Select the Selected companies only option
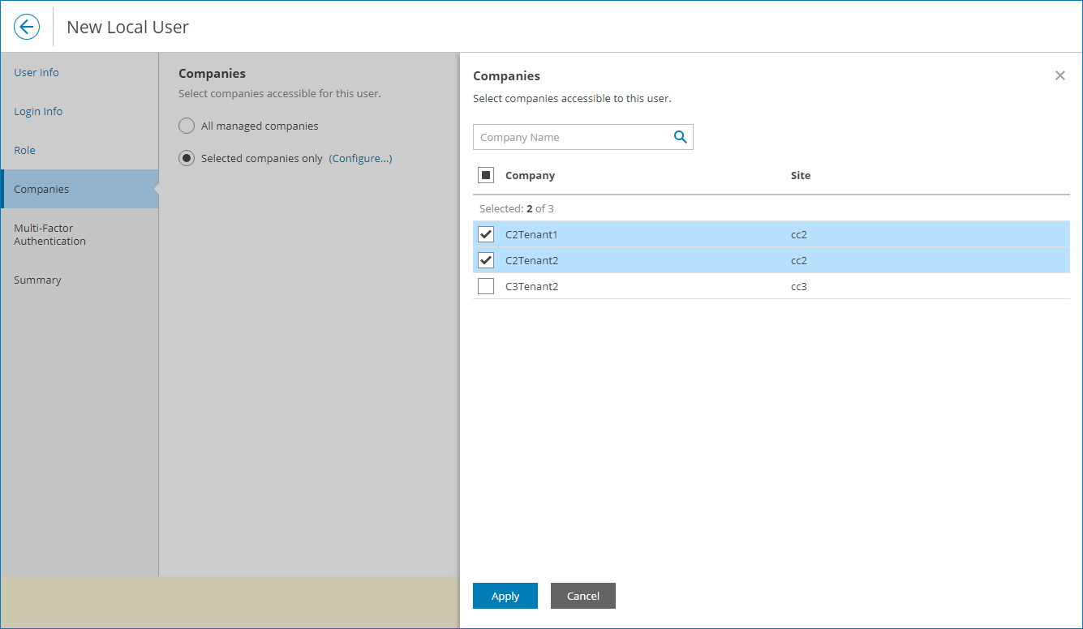The width and height of the screenshot is (1083, 629). point(187,158)
